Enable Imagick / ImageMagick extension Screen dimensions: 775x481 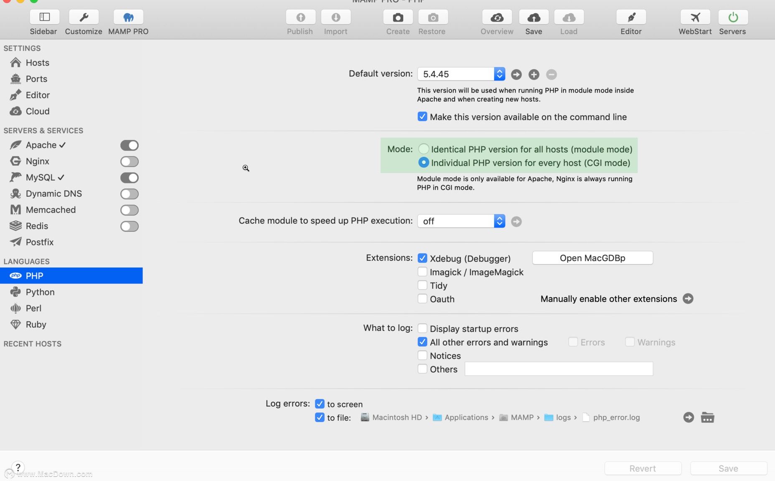[x=422, y=272]
